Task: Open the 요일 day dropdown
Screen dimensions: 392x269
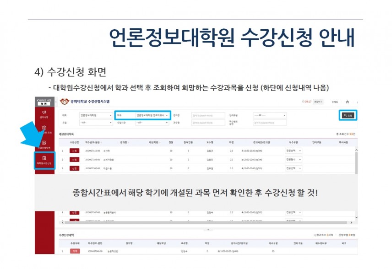Action: coord(96,123)
